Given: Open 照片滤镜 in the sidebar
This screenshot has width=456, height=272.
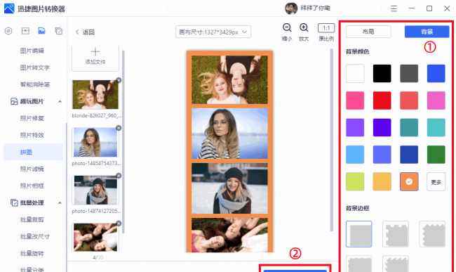Looking at the screenshot, I should point(32,169).
